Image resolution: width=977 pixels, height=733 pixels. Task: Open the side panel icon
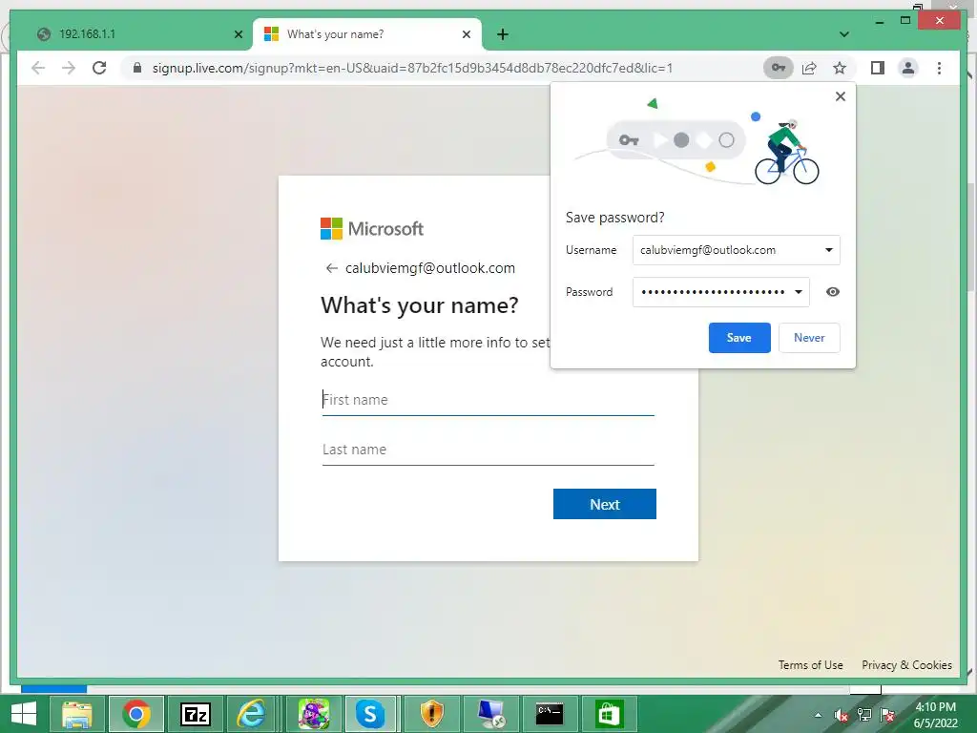(x=878, y=68)
